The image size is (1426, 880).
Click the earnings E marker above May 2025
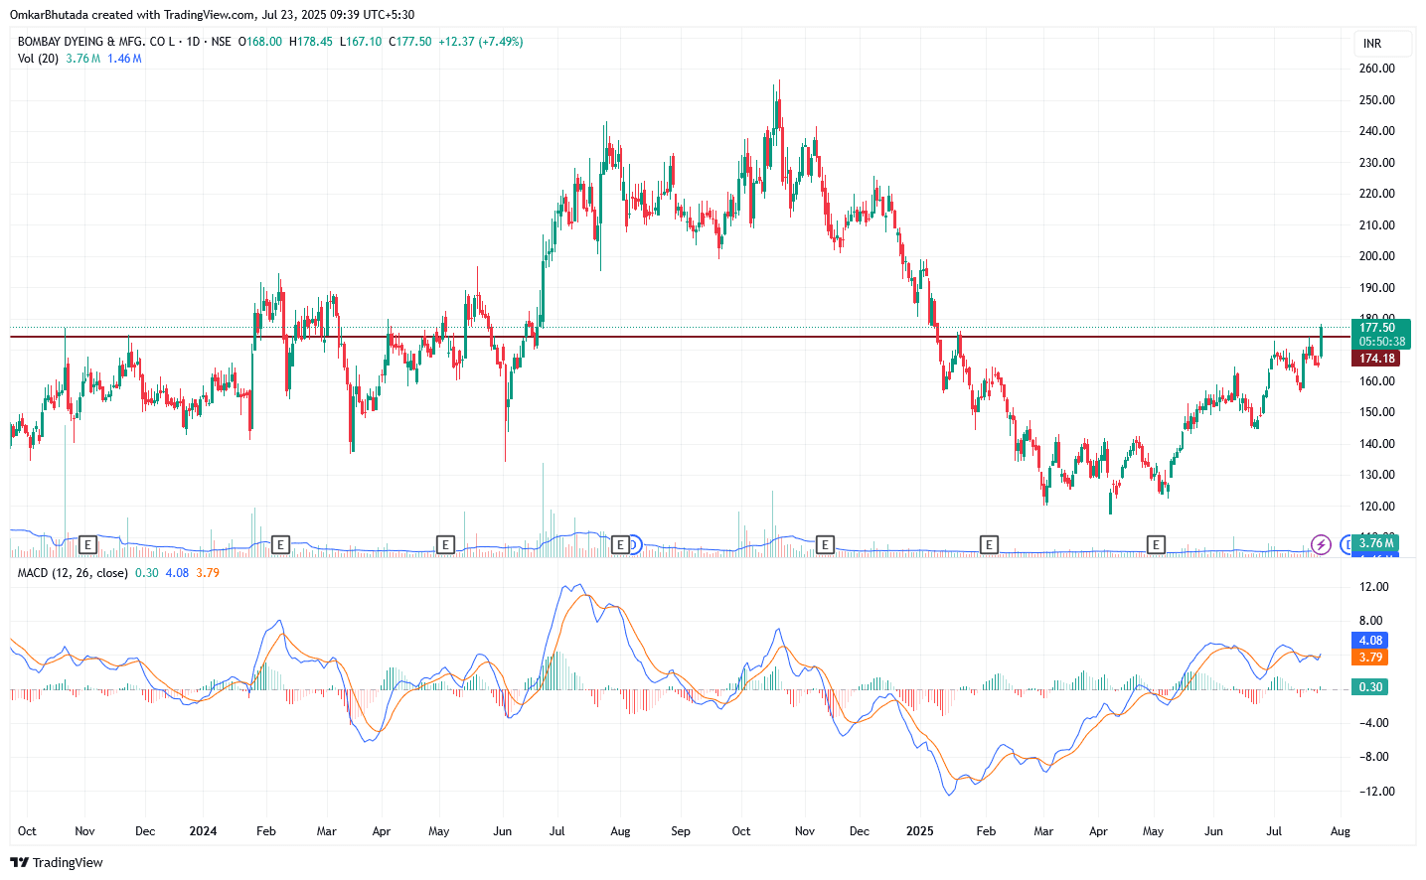pos(1156,544)
